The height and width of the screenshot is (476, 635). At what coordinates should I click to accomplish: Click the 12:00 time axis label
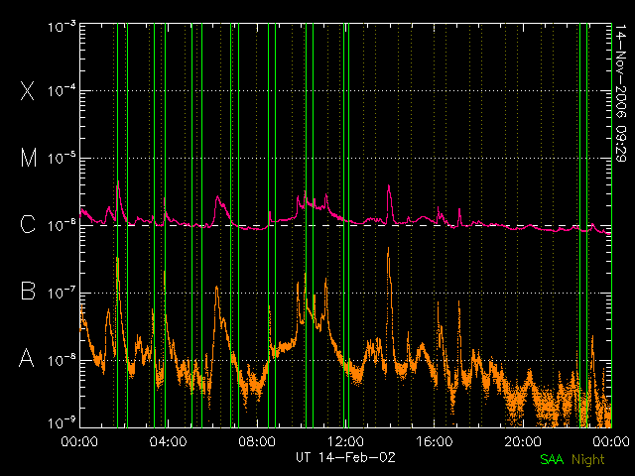(345, 441)
